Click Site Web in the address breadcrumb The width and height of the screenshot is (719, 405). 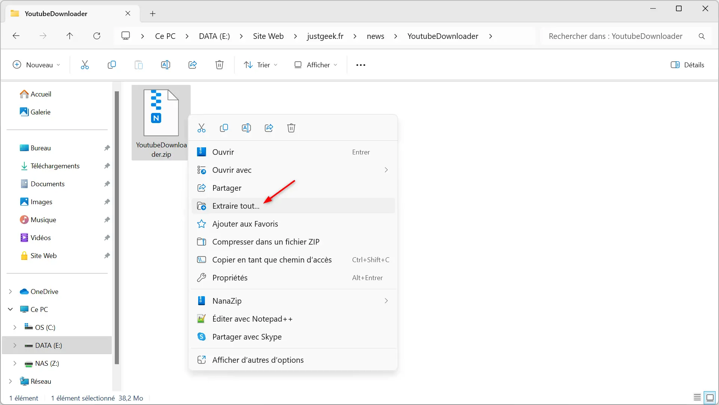(268, 36)
